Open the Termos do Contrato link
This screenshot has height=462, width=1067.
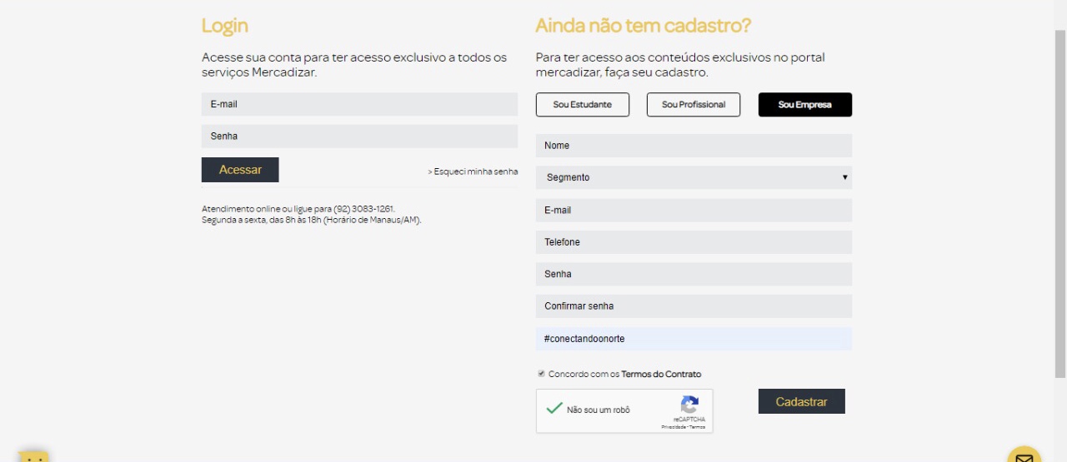(x=661, y=375)
